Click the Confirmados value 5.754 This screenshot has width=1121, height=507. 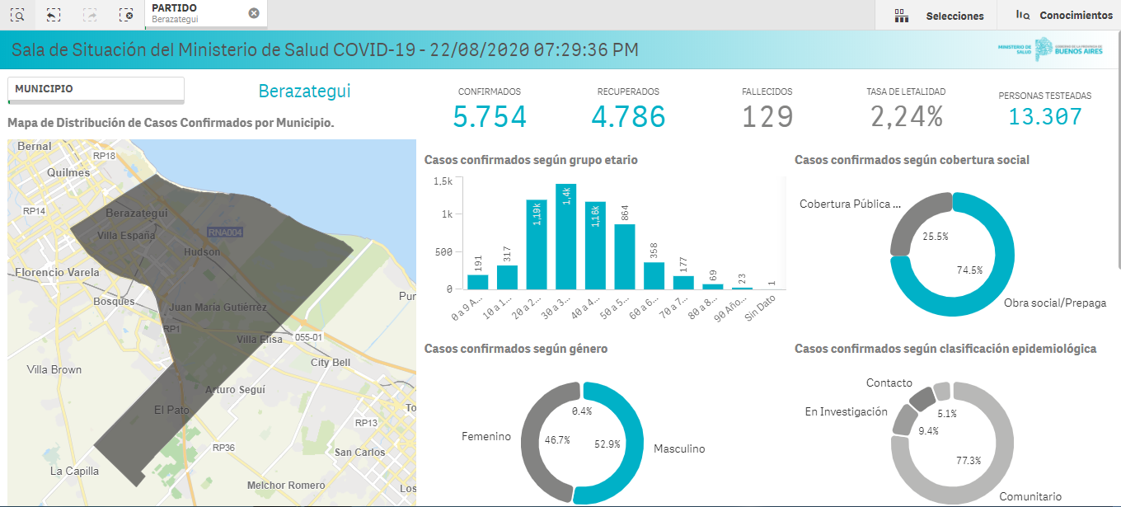(x=490, y=117)
